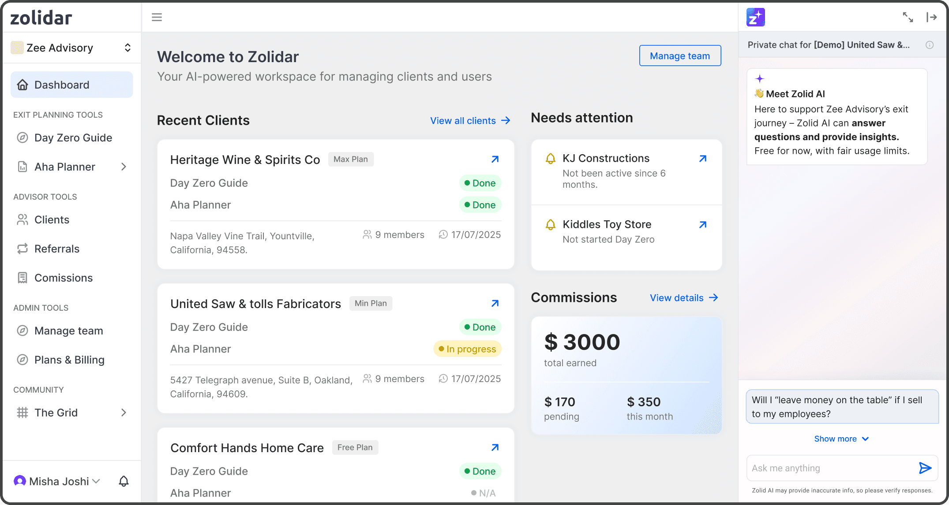This screenshot has width=949, height=505.
Task: Click the notification bell beside Misha Joshi
Action: (x=124, y=481)
